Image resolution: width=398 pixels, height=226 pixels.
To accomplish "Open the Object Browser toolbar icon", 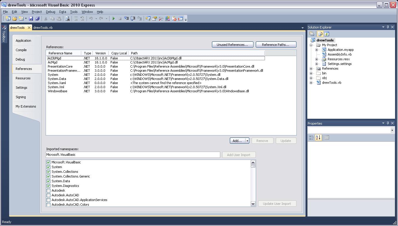I will [168, 19].
